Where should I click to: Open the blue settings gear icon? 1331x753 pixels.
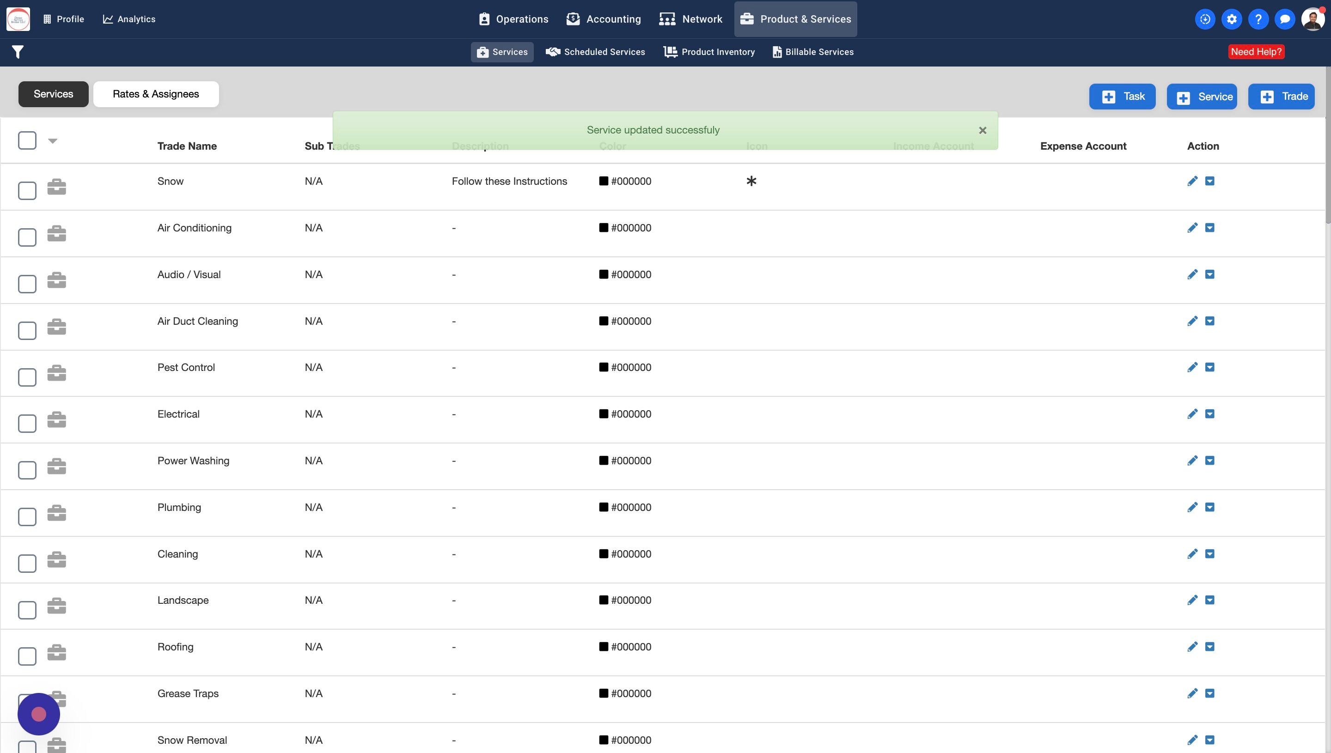[1231, 19]
